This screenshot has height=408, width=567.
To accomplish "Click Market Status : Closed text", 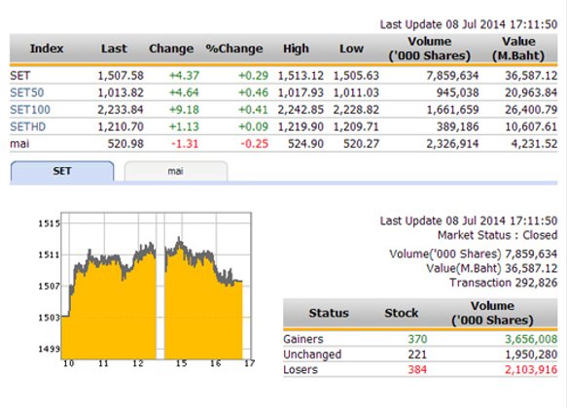I will (497, 235).
